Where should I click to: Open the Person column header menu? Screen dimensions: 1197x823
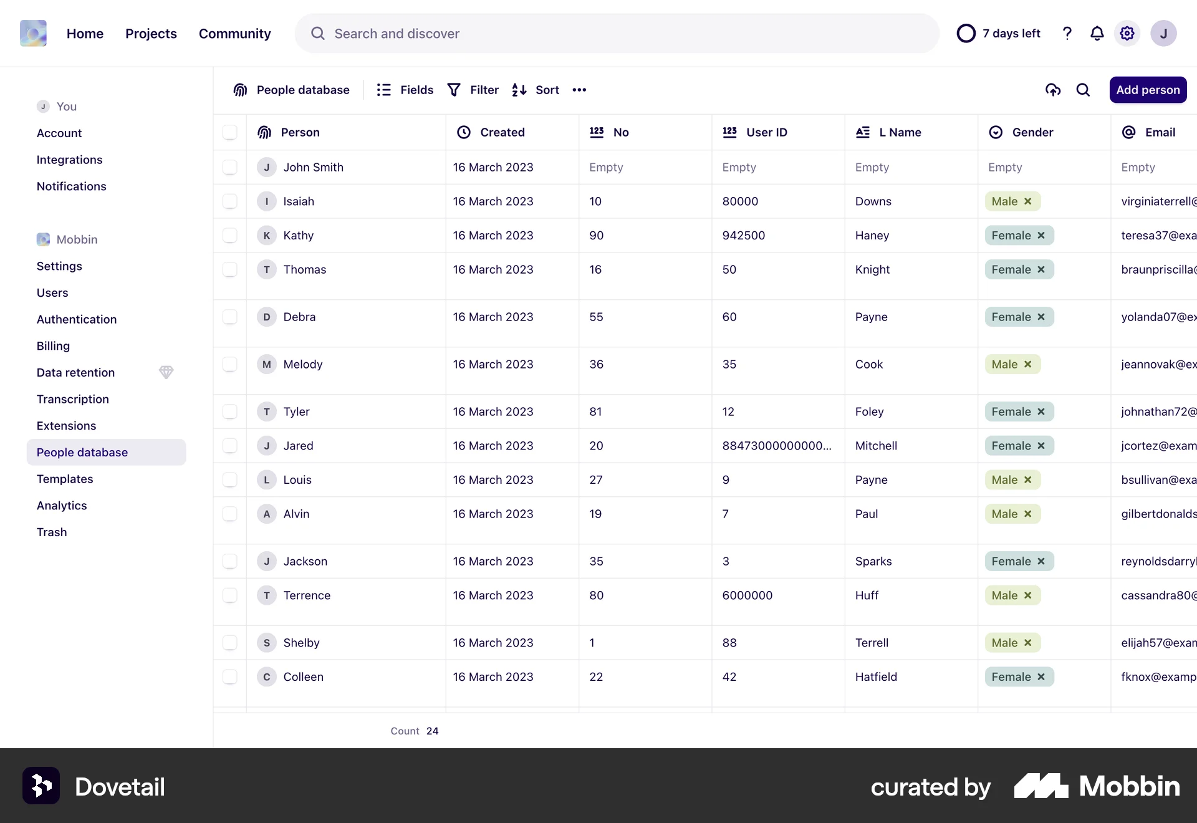pyautogui.click(x=300, y=132)
